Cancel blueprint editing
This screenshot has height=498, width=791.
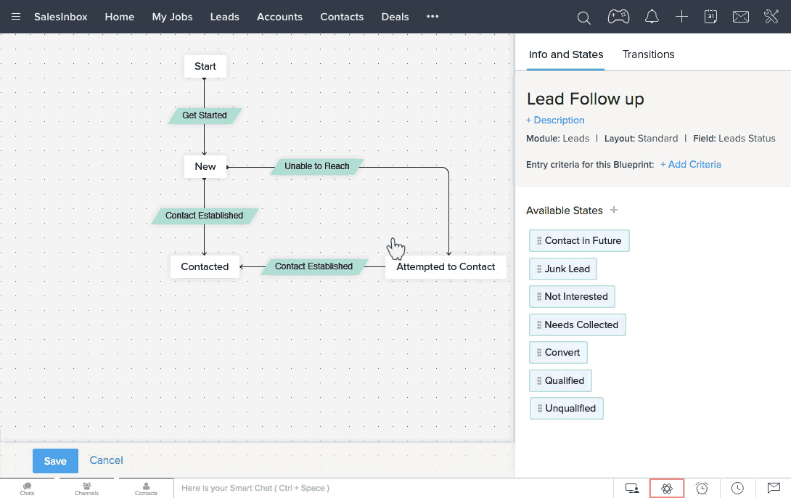click(106, 460)
